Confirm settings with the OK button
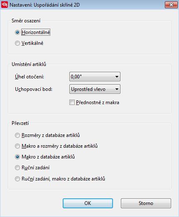Viewport: 179px width, 217px height. (88, 203)
